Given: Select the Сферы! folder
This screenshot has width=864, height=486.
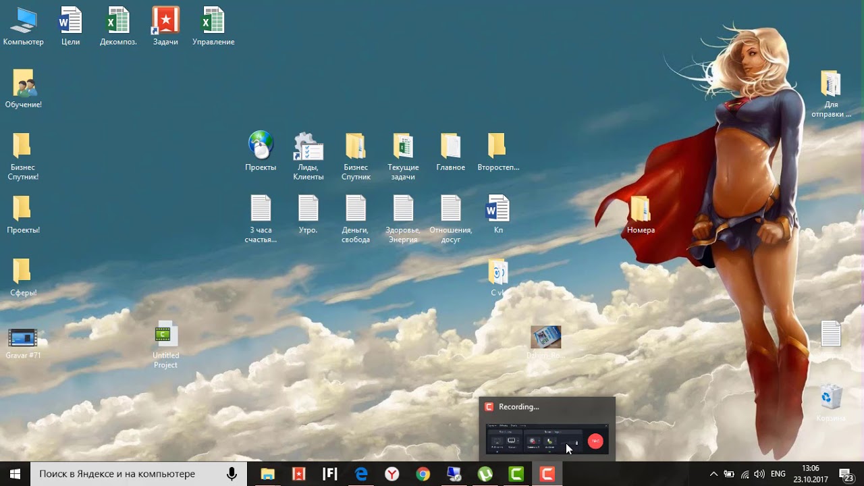Looking at the screenshot, I should point(23,277).
